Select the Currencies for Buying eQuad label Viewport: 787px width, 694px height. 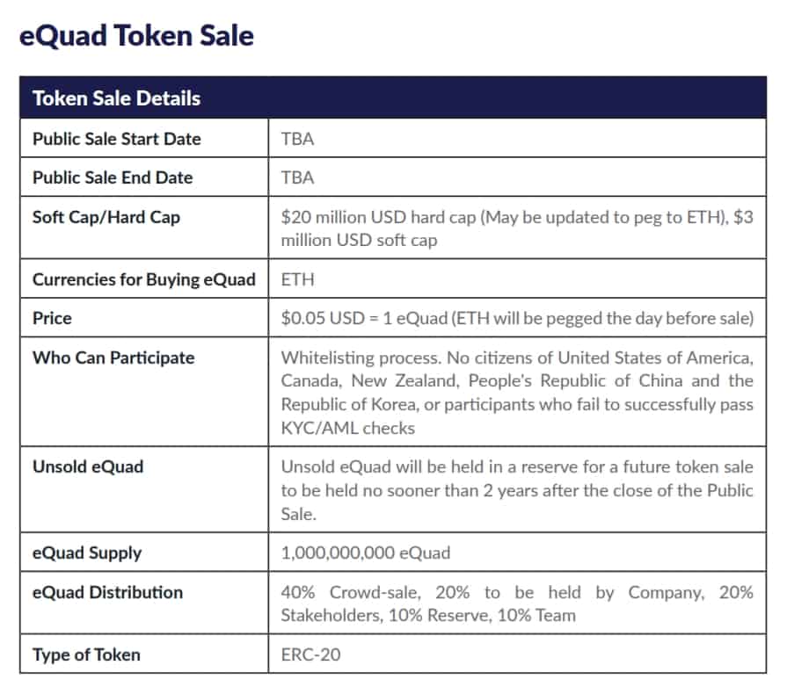click(143, 279)
